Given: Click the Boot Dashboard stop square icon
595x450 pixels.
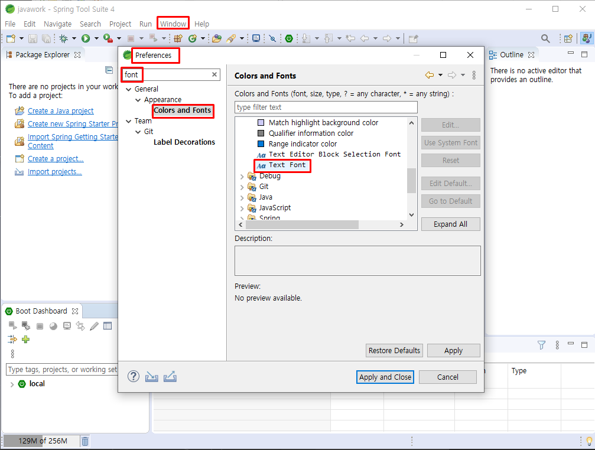Looking at the screenshot, I should pyautogui.click(x=40, y=326).
